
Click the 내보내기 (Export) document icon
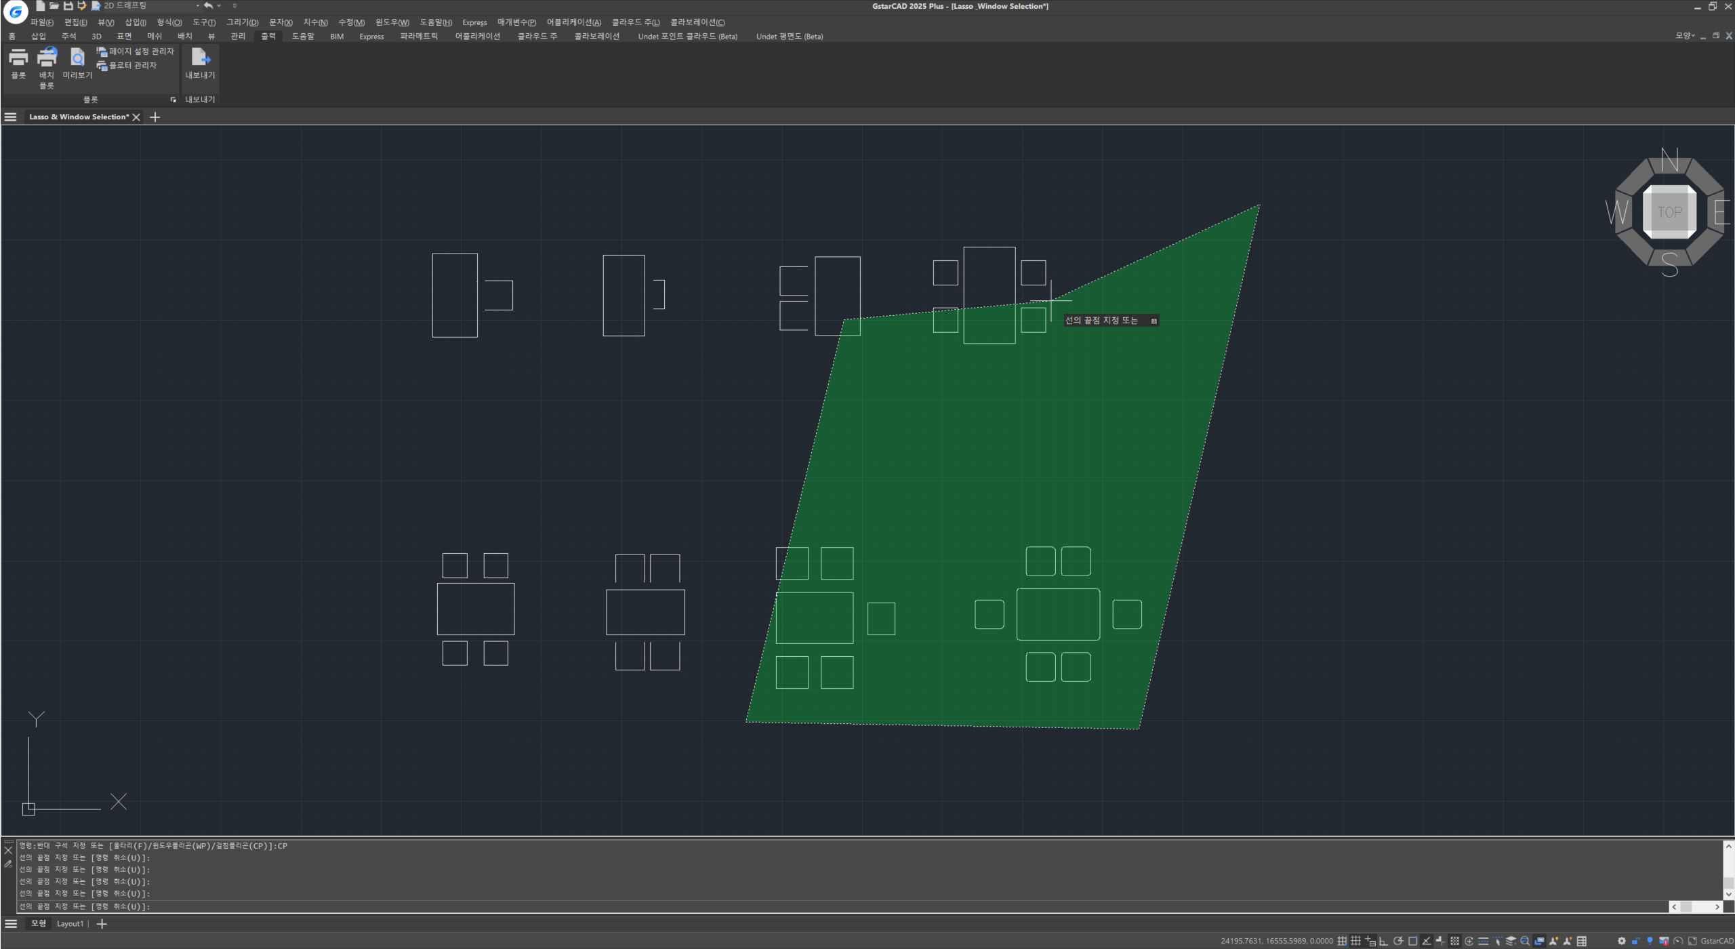coord(201,57)
